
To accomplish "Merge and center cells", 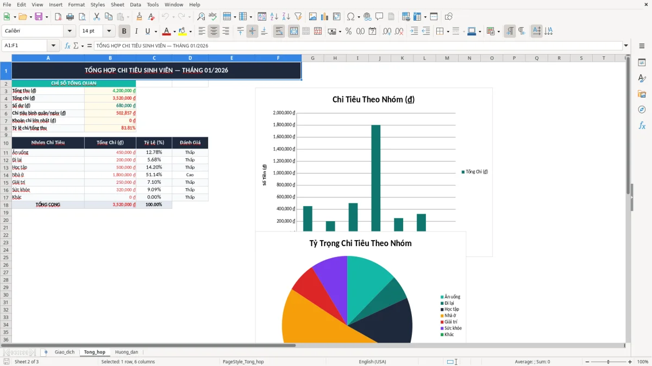I will [293, 31].
